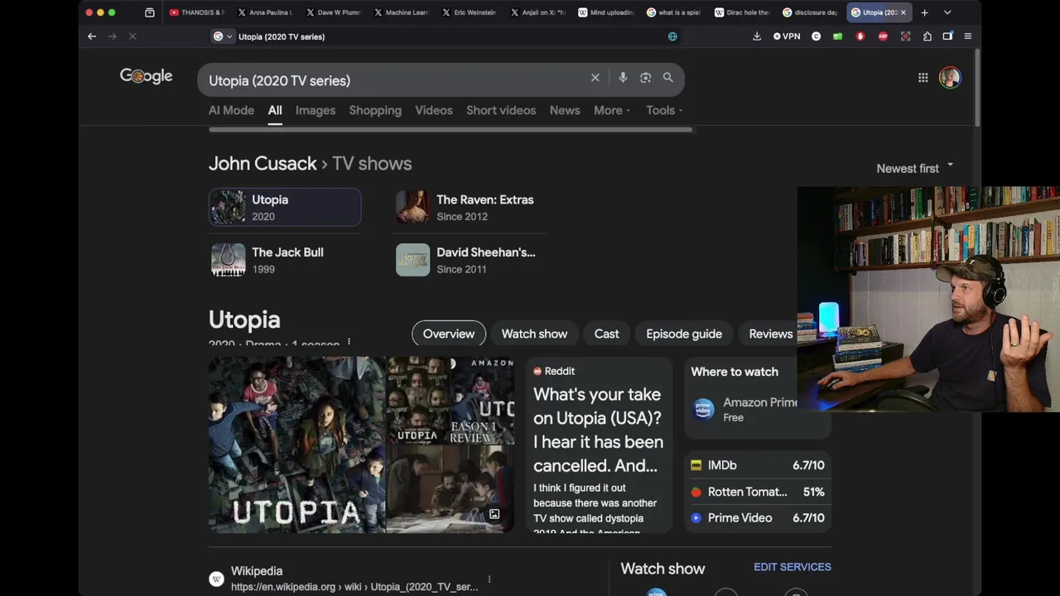Select The Raven: Extras show card
1060x596 pixels.
(x=470, y=207)
